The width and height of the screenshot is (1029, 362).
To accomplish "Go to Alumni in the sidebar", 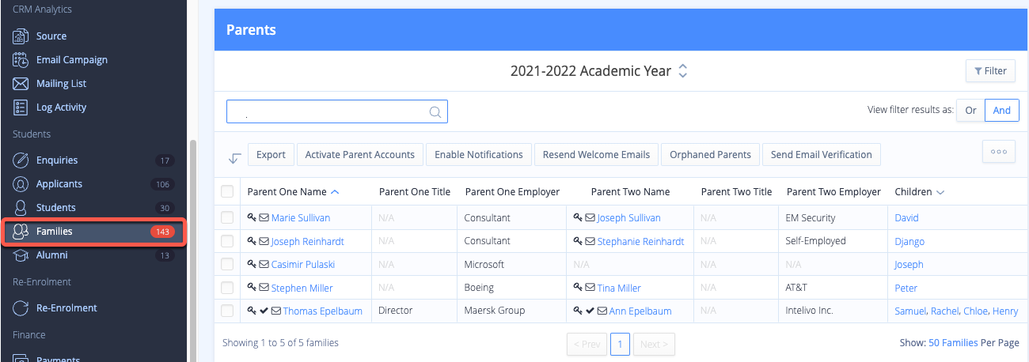I will tap(52, 255).
